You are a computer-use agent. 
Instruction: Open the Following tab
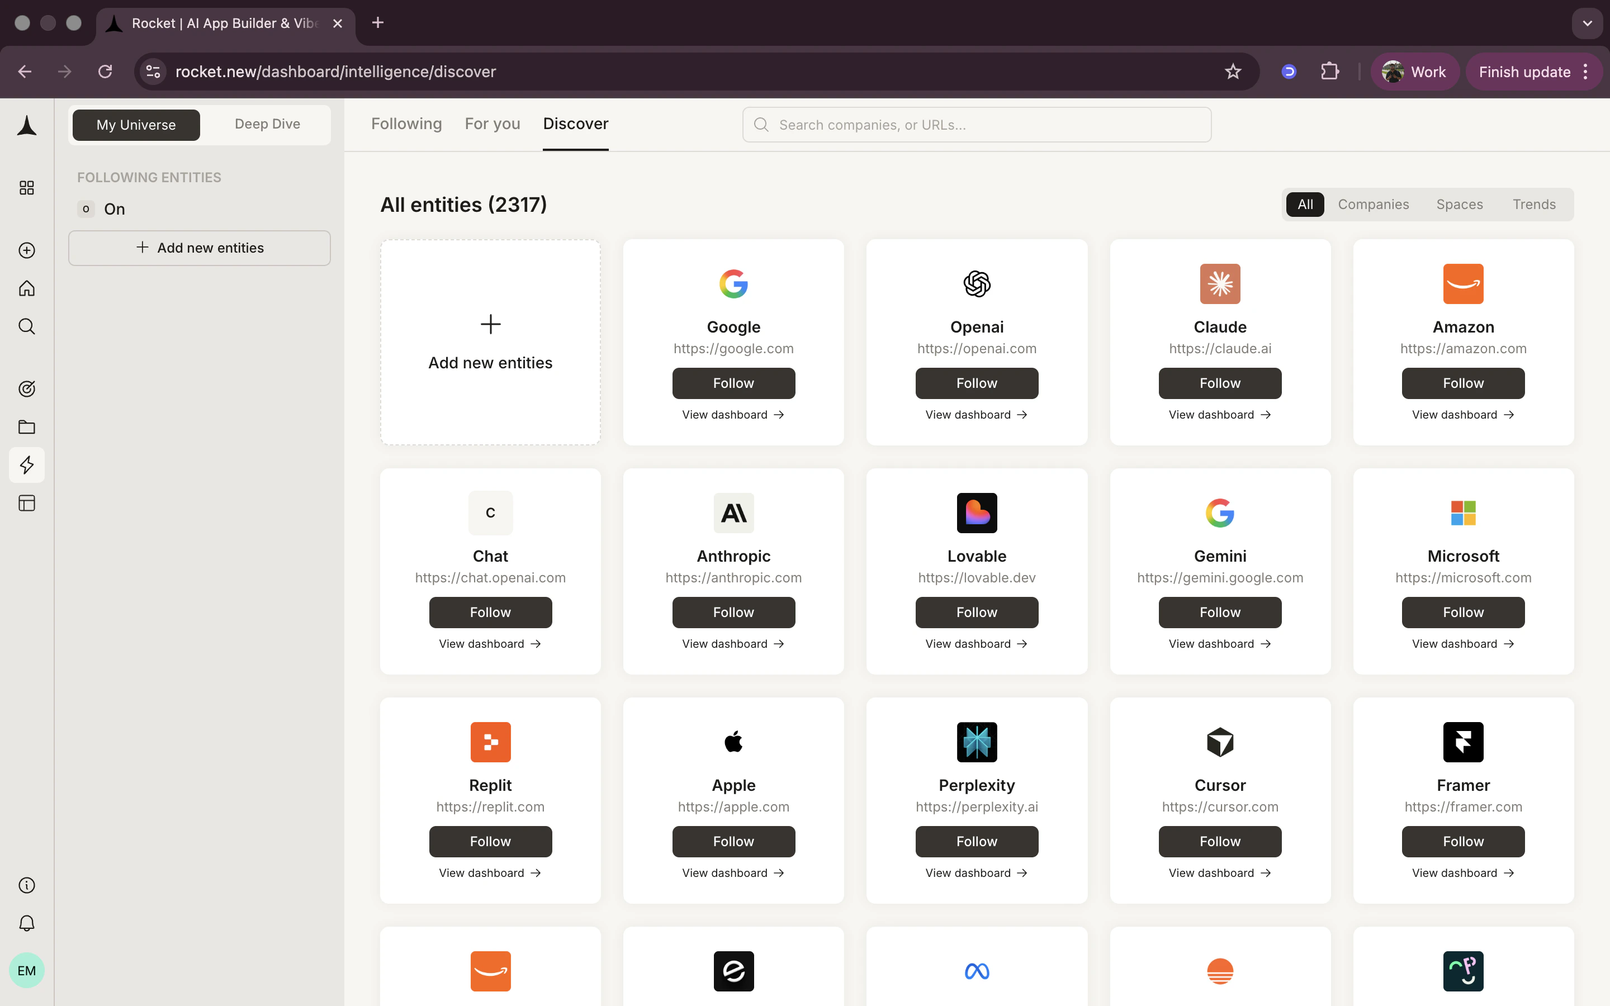406,124
